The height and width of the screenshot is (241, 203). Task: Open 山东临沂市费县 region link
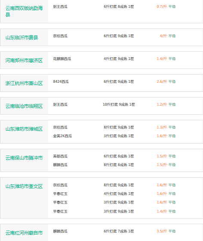pos(22,38)
